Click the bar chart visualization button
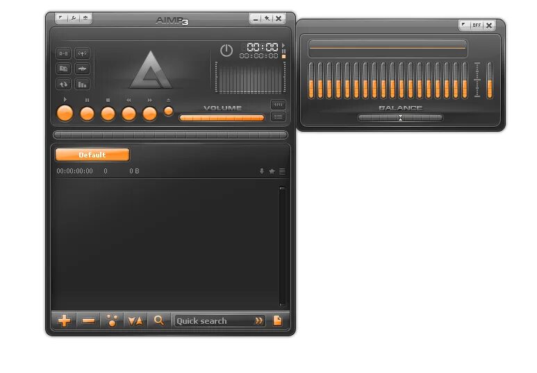 [x=82, y=84]
